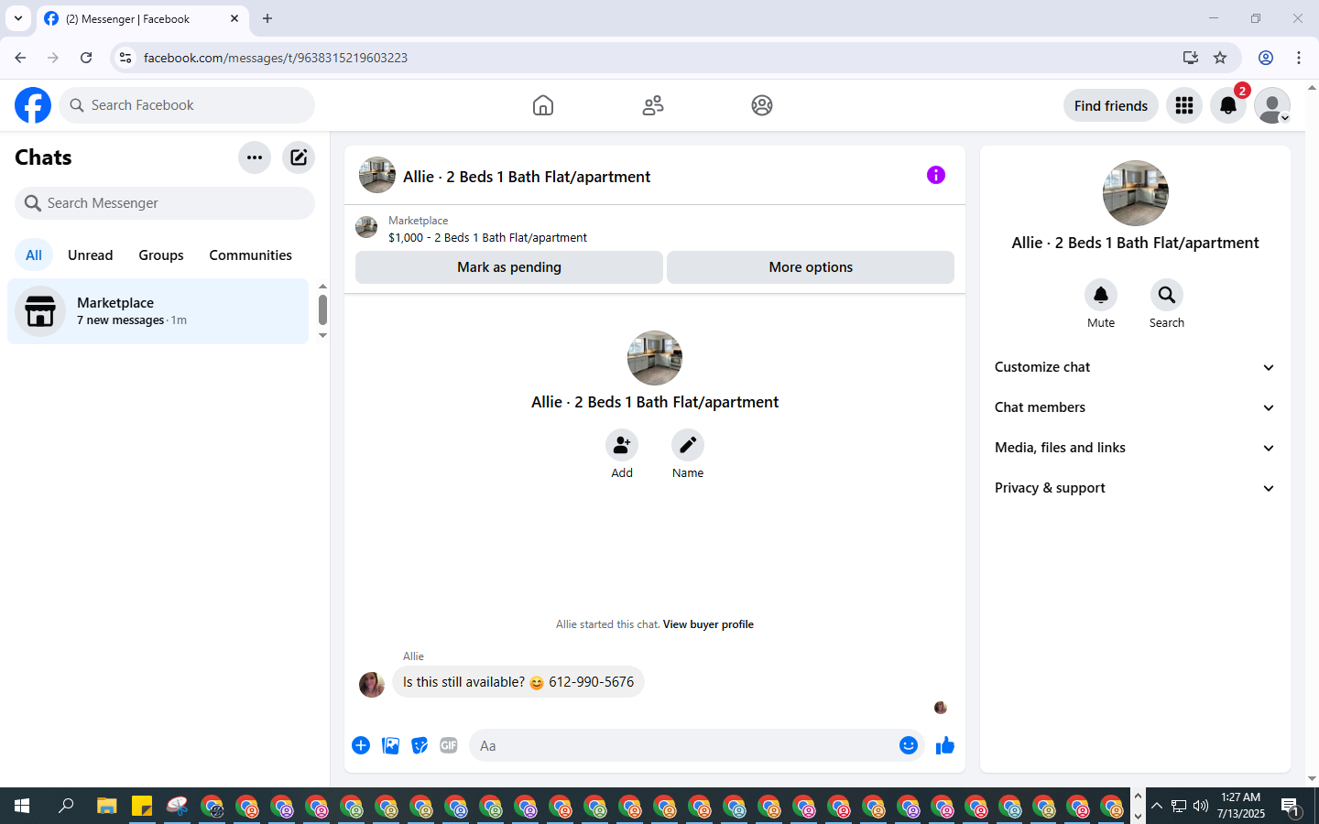
Task: Click the Aa message input box
Action: [682, 745]
